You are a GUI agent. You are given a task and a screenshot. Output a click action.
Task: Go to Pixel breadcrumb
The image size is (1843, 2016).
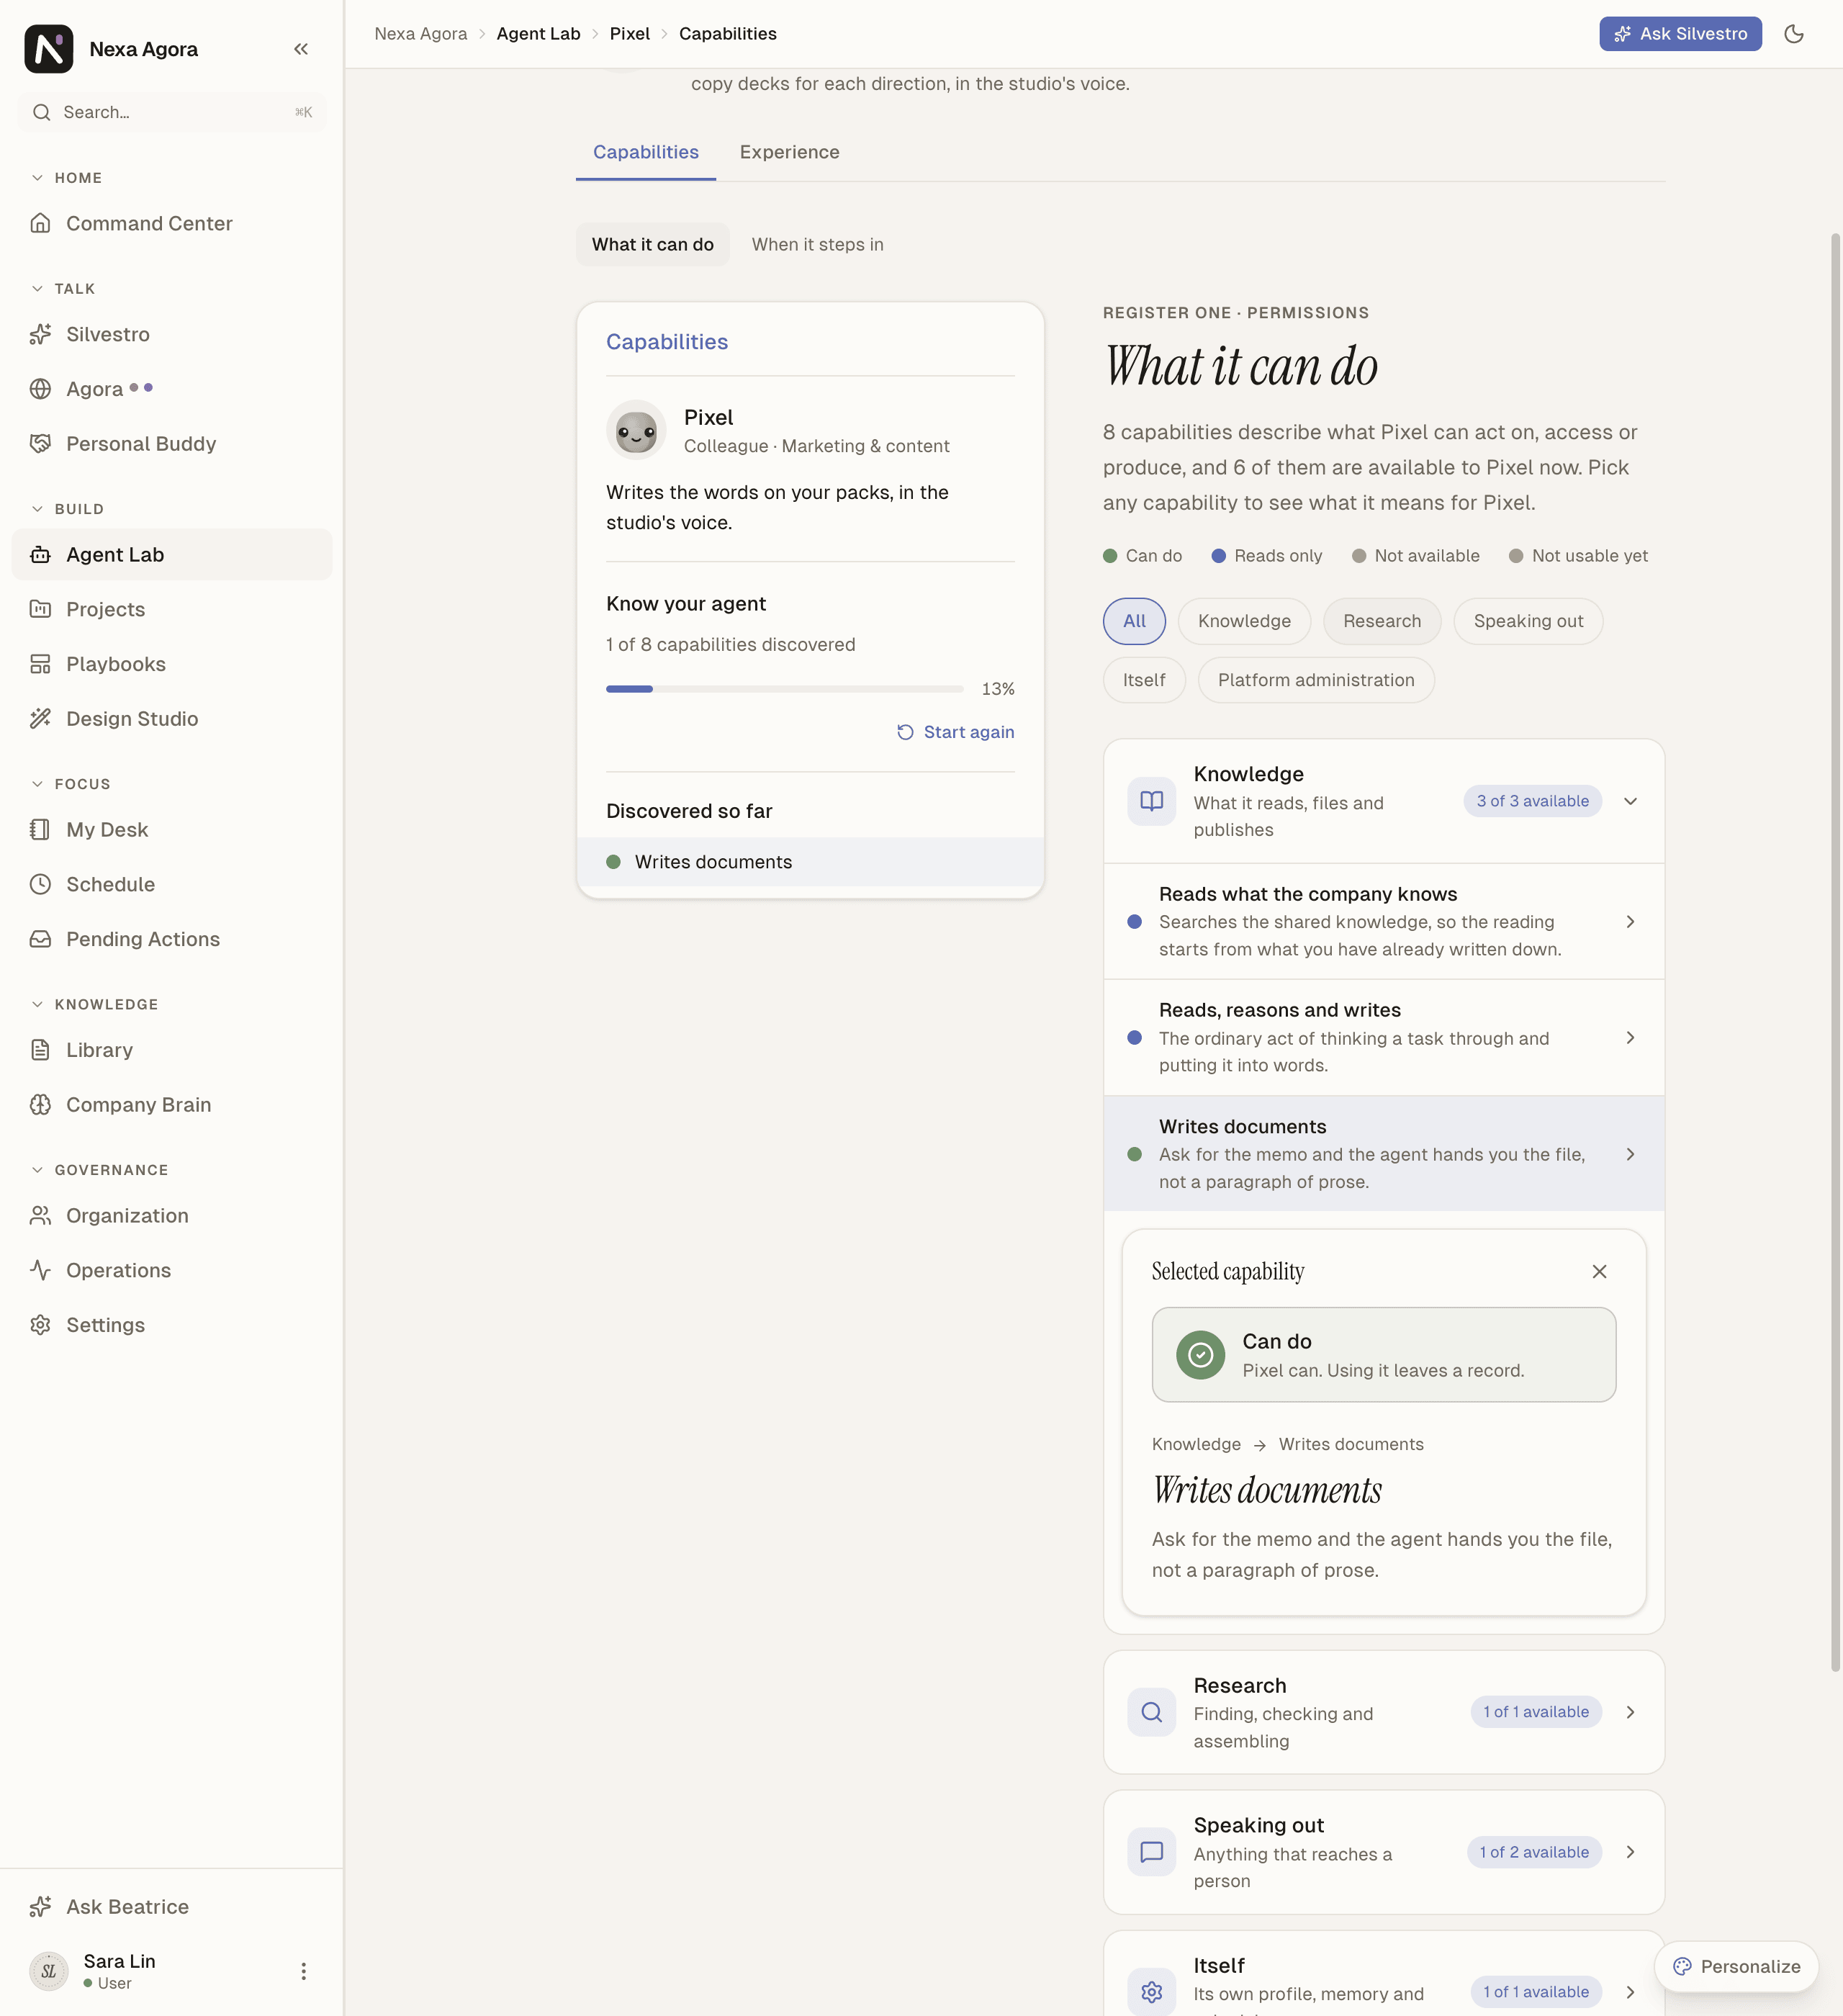point(629,34)
